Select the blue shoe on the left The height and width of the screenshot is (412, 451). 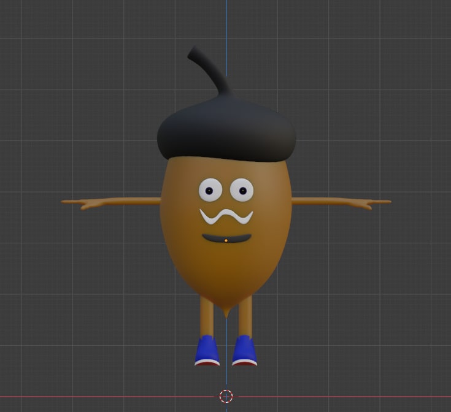click(x=207, y=351)
